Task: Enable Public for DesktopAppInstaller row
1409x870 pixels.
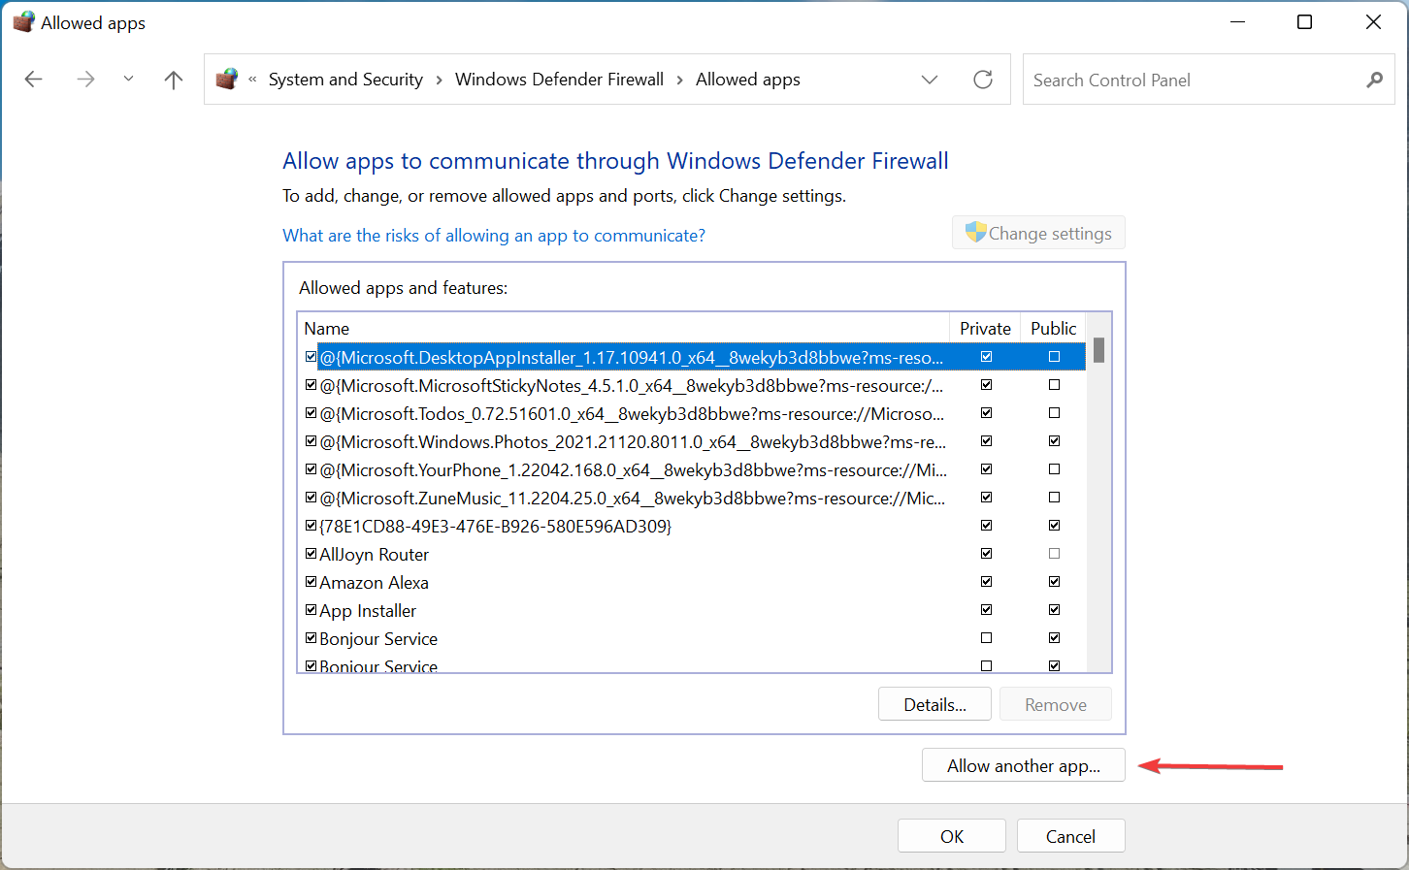Action: [x=1054, y=357]
